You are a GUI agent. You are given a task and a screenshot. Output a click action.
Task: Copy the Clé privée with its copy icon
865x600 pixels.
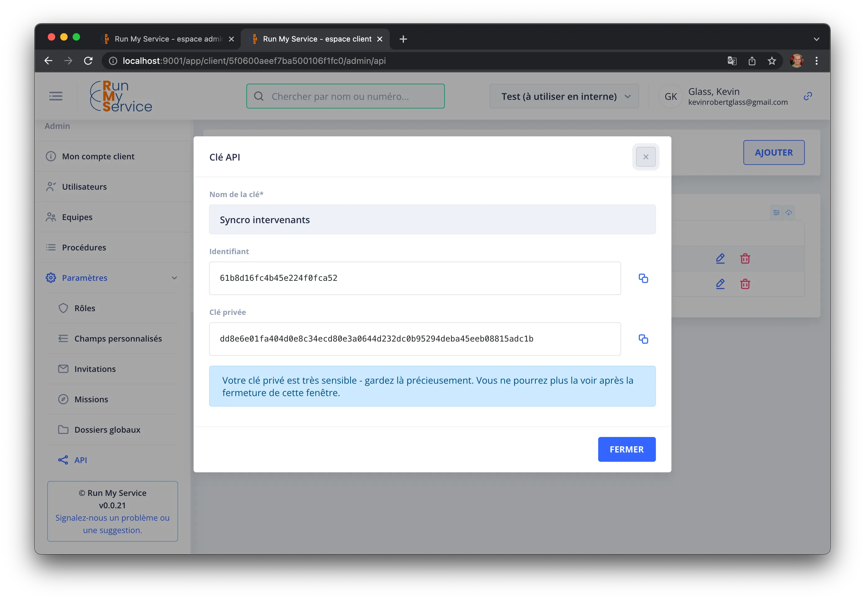[x=643, y=339]
